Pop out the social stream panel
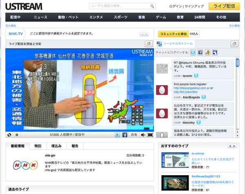Viewport: 245px width, 194px height. pyautogui.click(x=234, y=44)
